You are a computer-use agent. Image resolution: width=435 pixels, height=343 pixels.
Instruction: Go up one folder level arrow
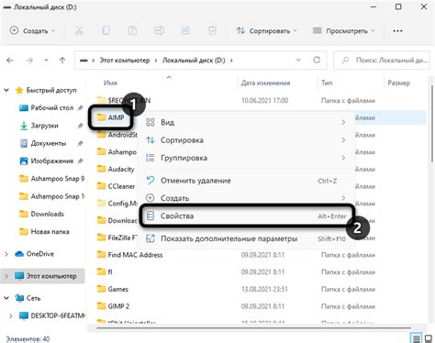(x=62, y=61)
